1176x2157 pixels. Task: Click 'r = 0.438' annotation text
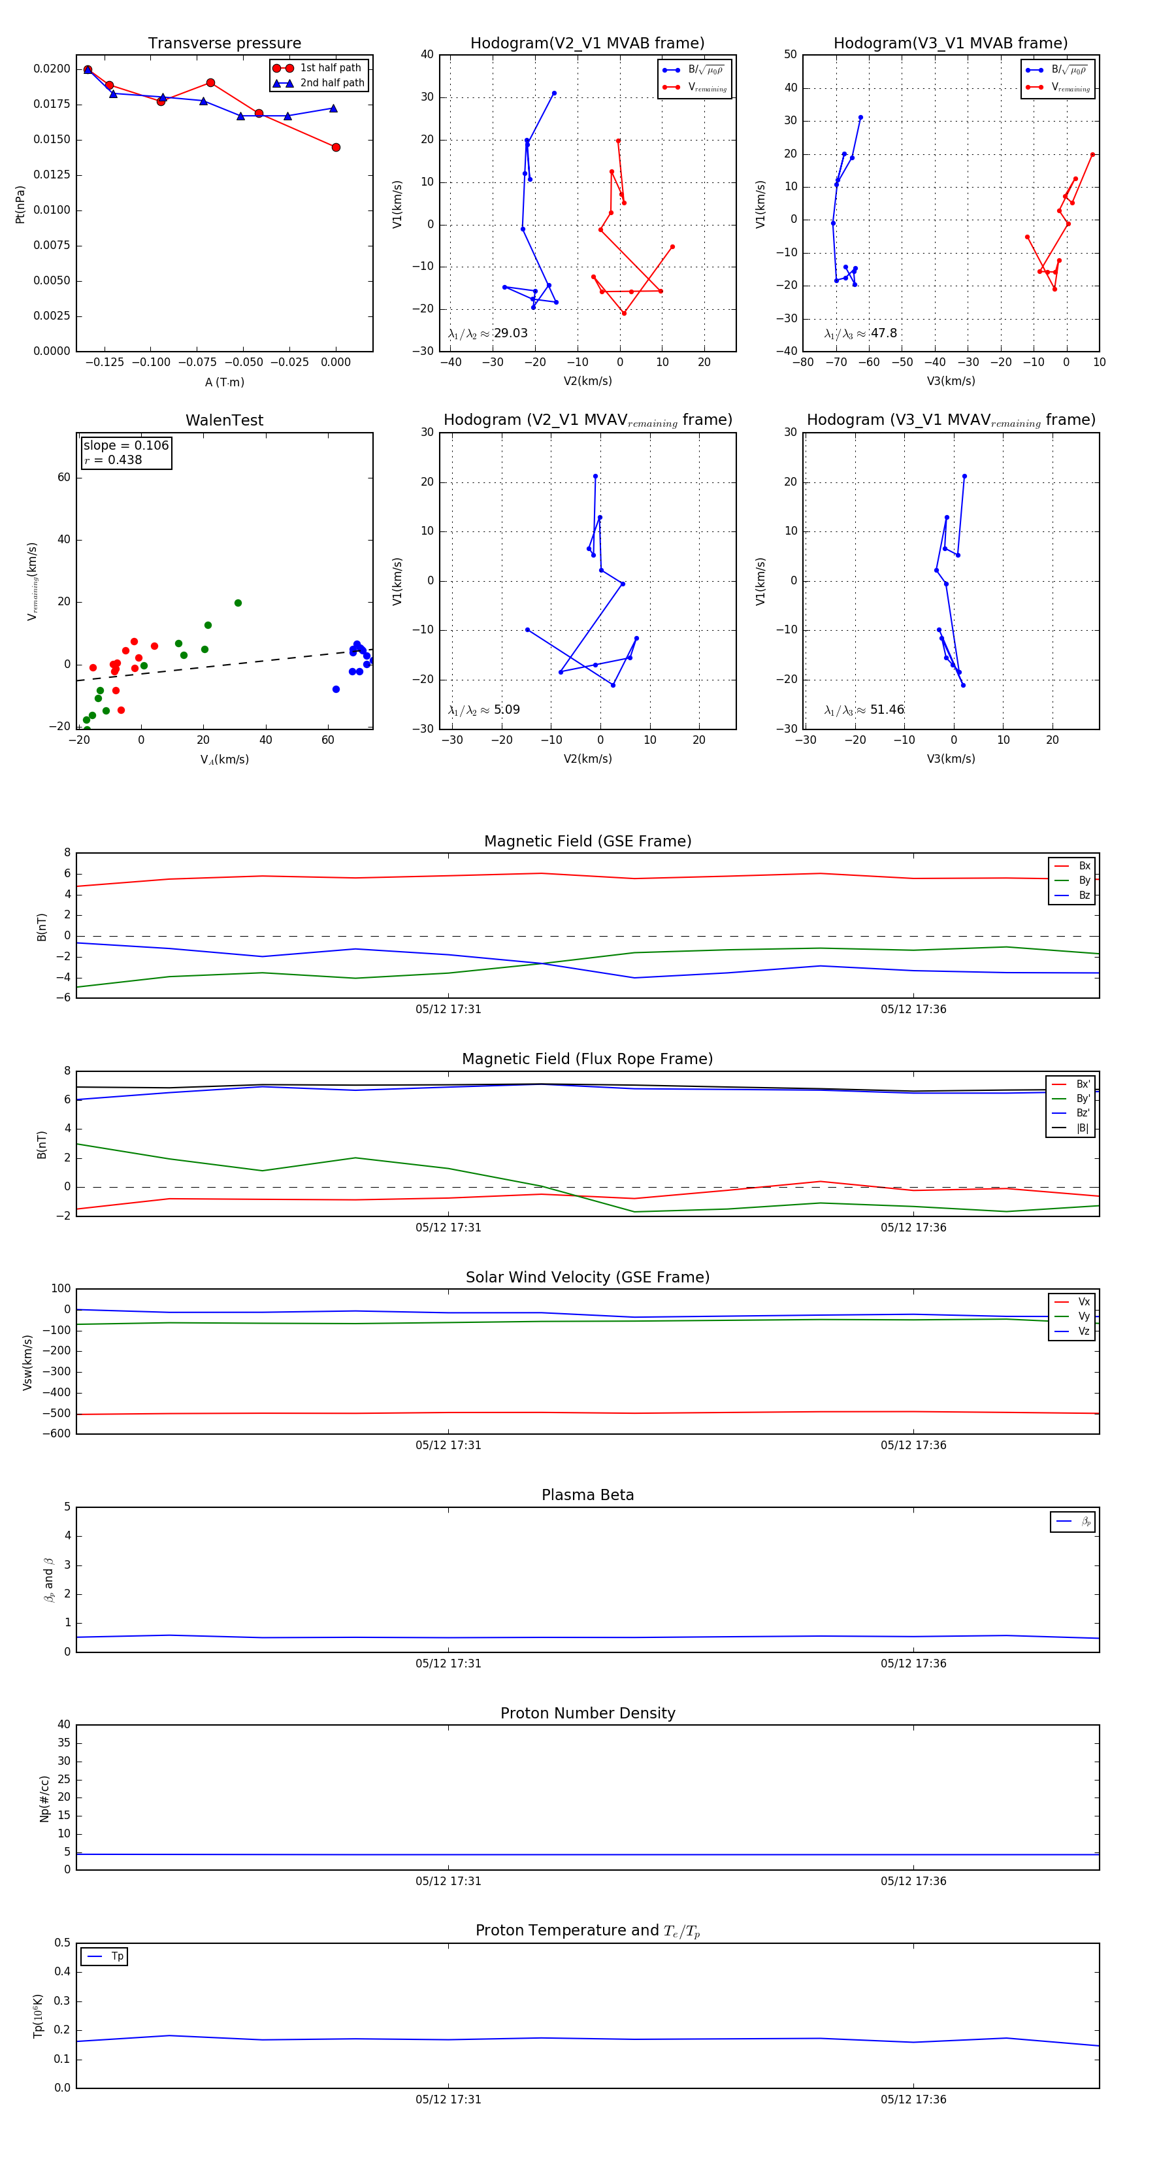[x=113, y=460]
